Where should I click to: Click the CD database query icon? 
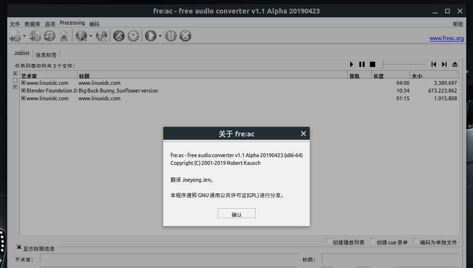tap(81, 36)
